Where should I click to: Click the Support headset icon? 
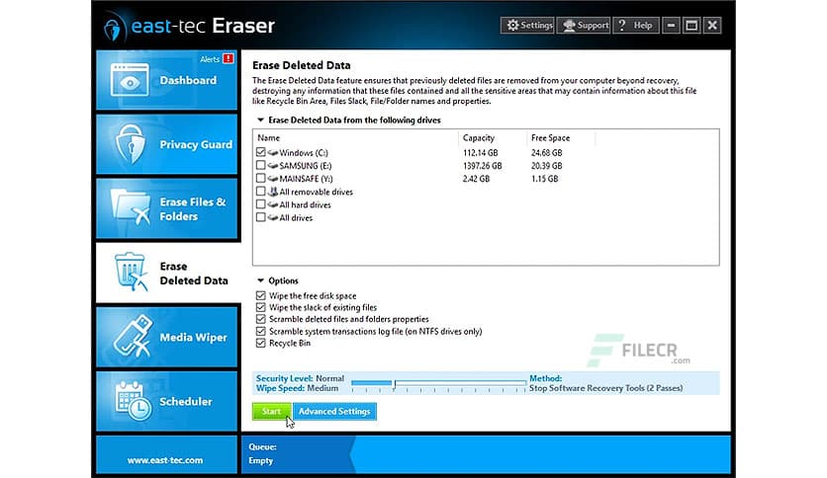[569, 26]
